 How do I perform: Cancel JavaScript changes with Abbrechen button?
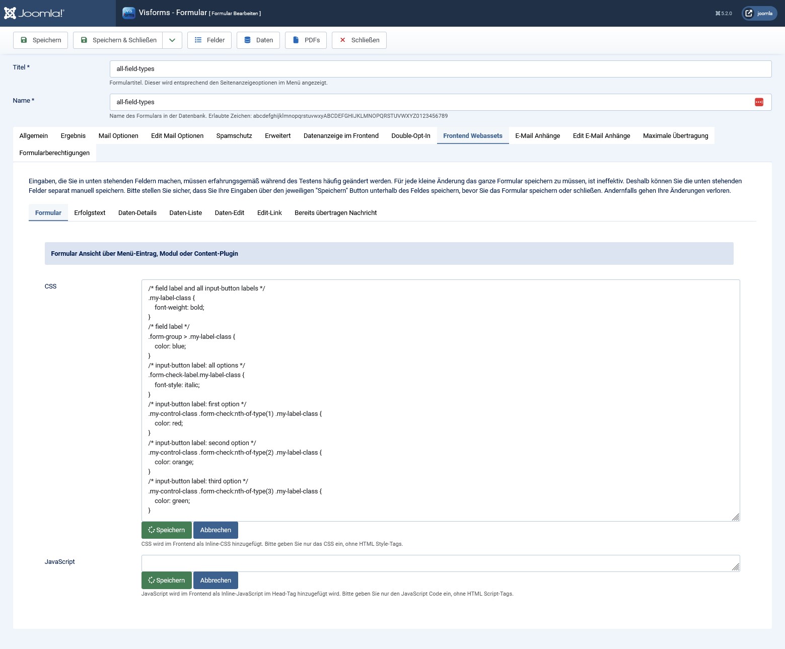(x=216, y=581)
